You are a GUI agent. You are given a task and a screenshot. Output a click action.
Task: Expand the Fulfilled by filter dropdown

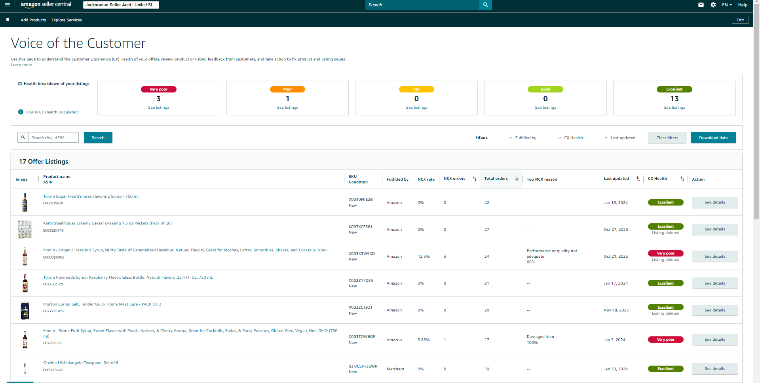[522, 138]
